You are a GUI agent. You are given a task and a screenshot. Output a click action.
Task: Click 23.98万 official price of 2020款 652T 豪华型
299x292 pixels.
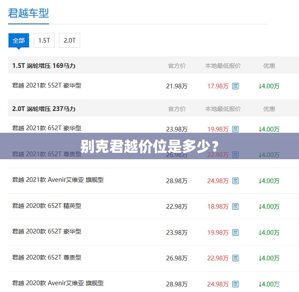click(x=177, y=233)
